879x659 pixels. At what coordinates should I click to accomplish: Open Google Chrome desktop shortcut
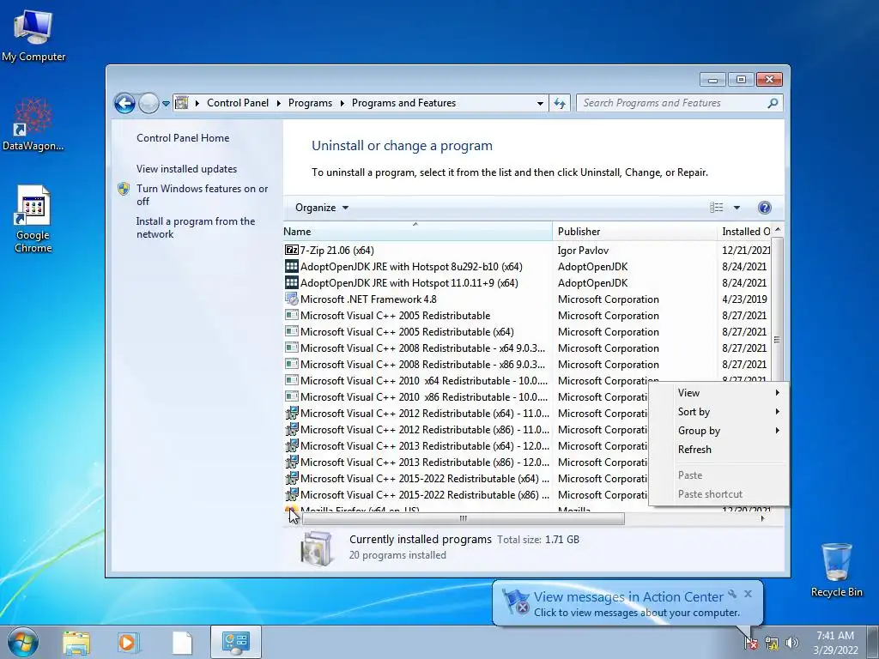click(x=33, y=219)
